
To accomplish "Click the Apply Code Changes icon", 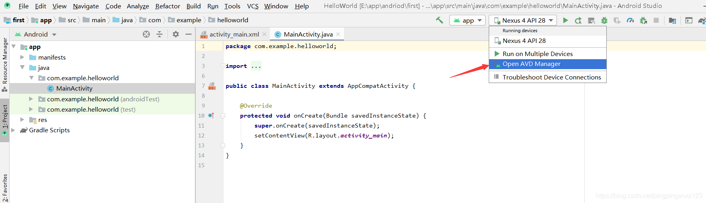I will pos(591,20).
